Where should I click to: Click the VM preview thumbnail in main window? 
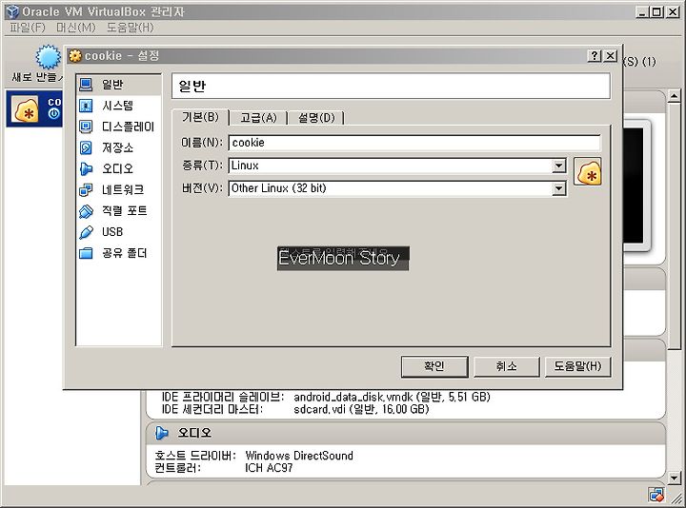[x=636, y=186]
